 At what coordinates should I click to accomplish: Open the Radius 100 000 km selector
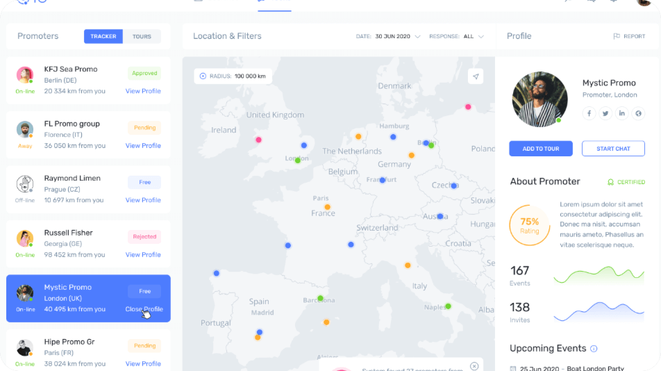tap(233, 76)
